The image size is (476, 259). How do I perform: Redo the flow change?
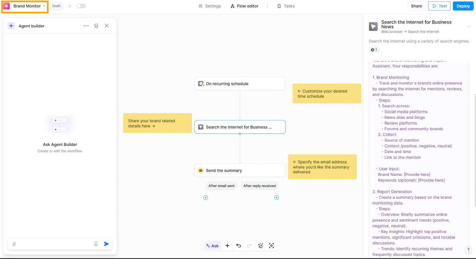point(249,246)
